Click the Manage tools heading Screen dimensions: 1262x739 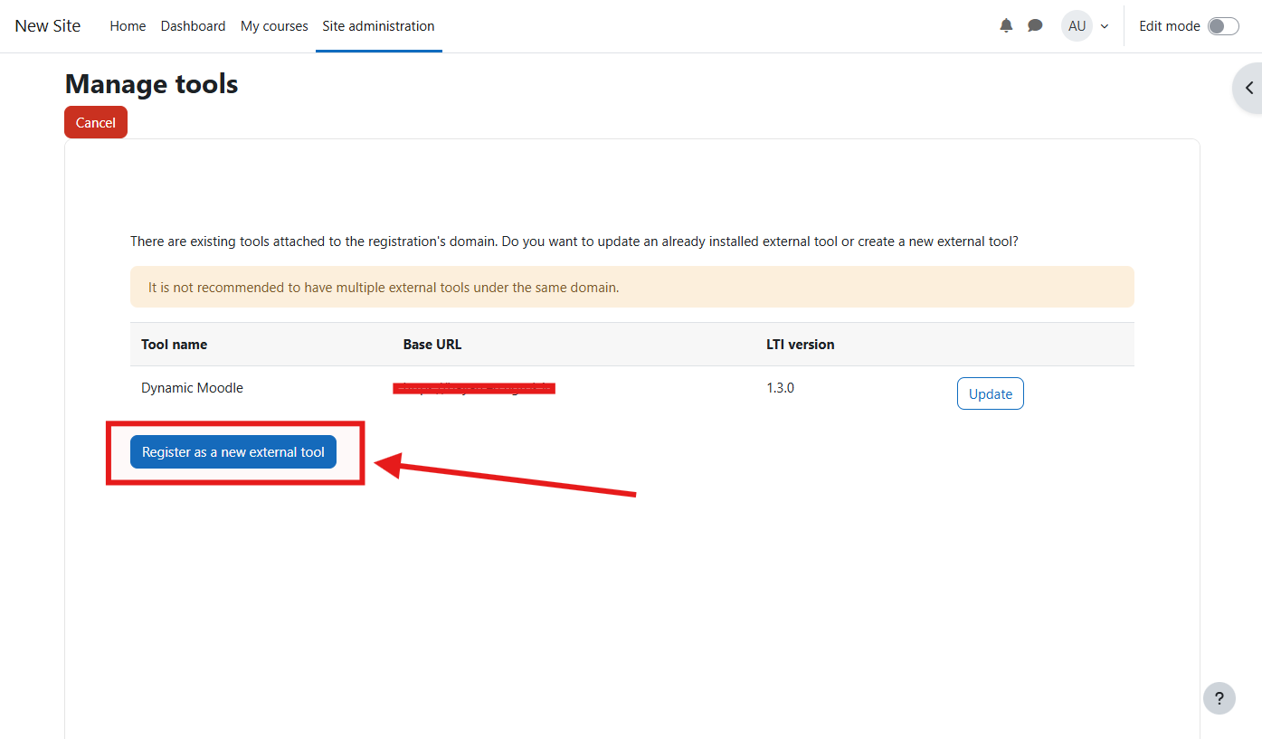tap(152, 84)
